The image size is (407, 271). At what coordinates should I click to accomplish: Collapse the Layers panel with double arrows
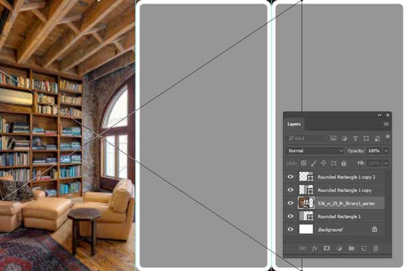379,115
